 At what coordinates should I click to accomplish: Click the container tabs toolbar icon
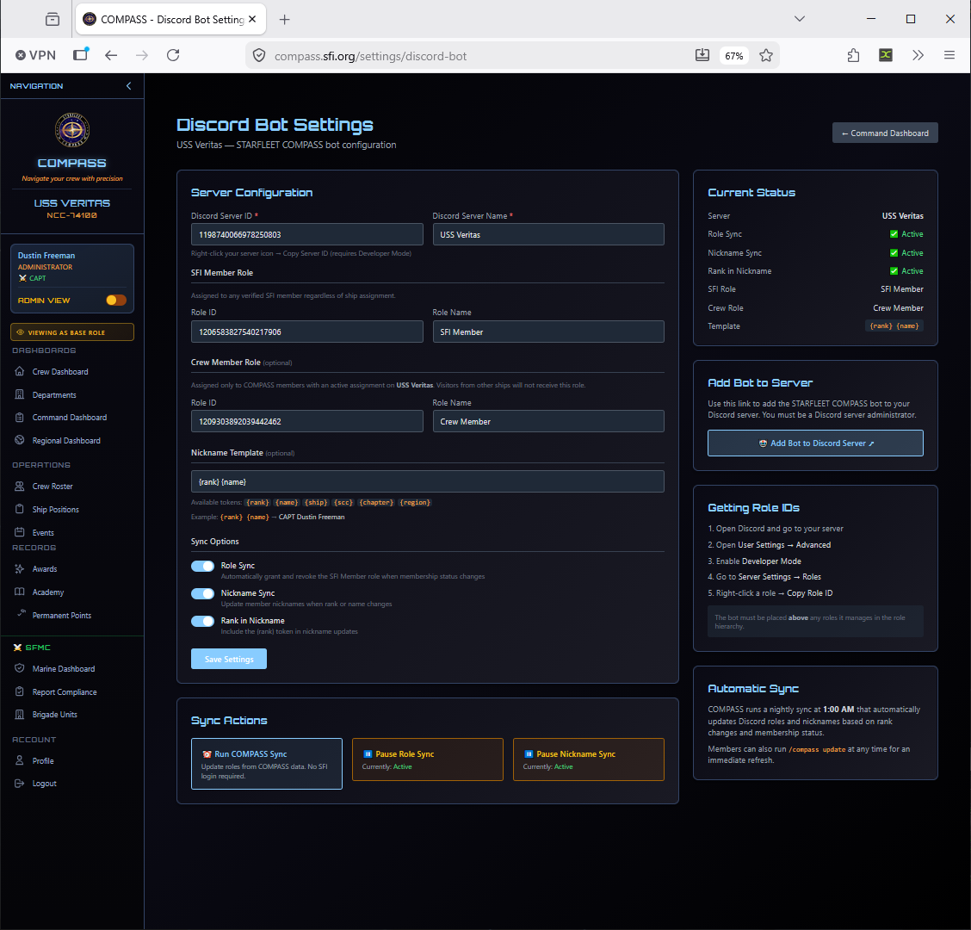[x=81, y=54]
